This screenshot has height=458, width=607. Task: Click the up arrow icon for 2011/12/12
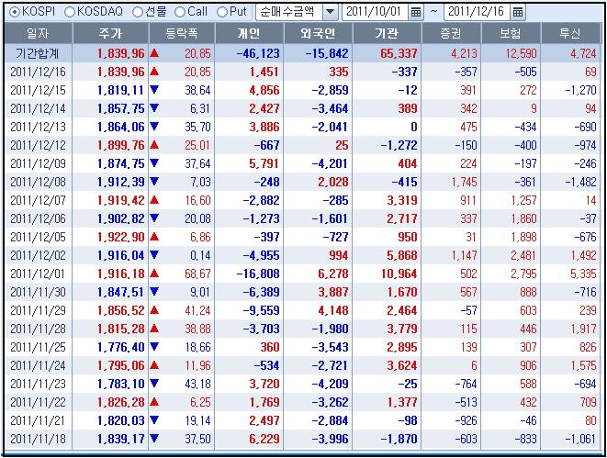154,145
